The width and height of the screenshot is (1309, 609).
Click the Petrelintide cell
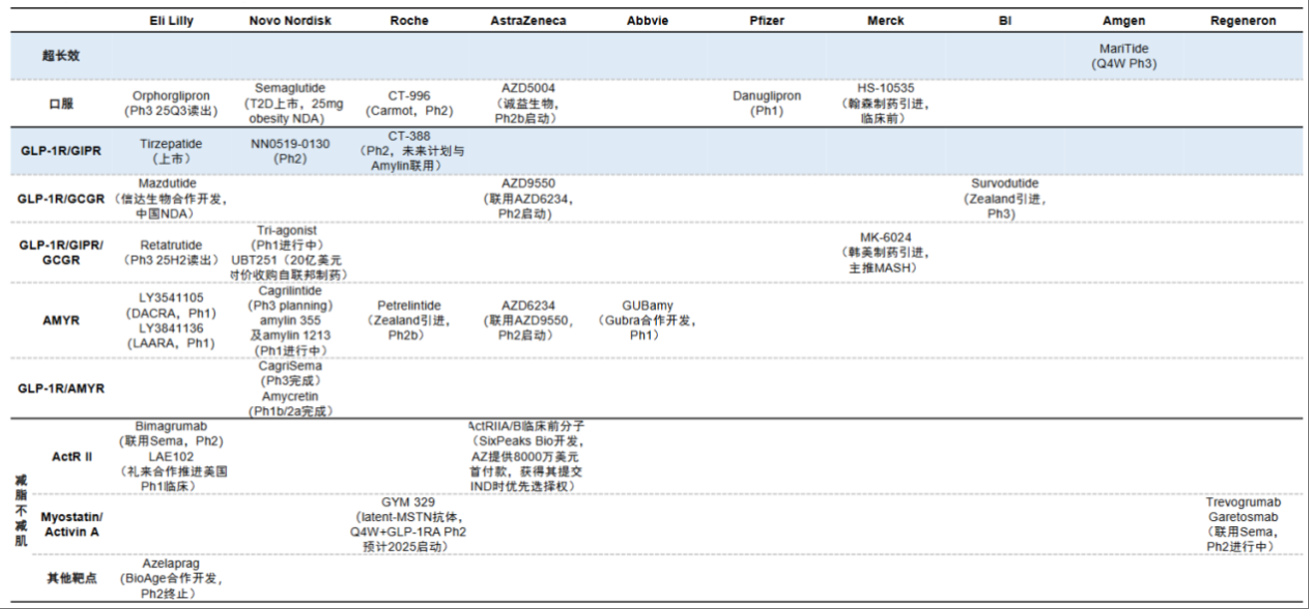click(x=409, y=320)
